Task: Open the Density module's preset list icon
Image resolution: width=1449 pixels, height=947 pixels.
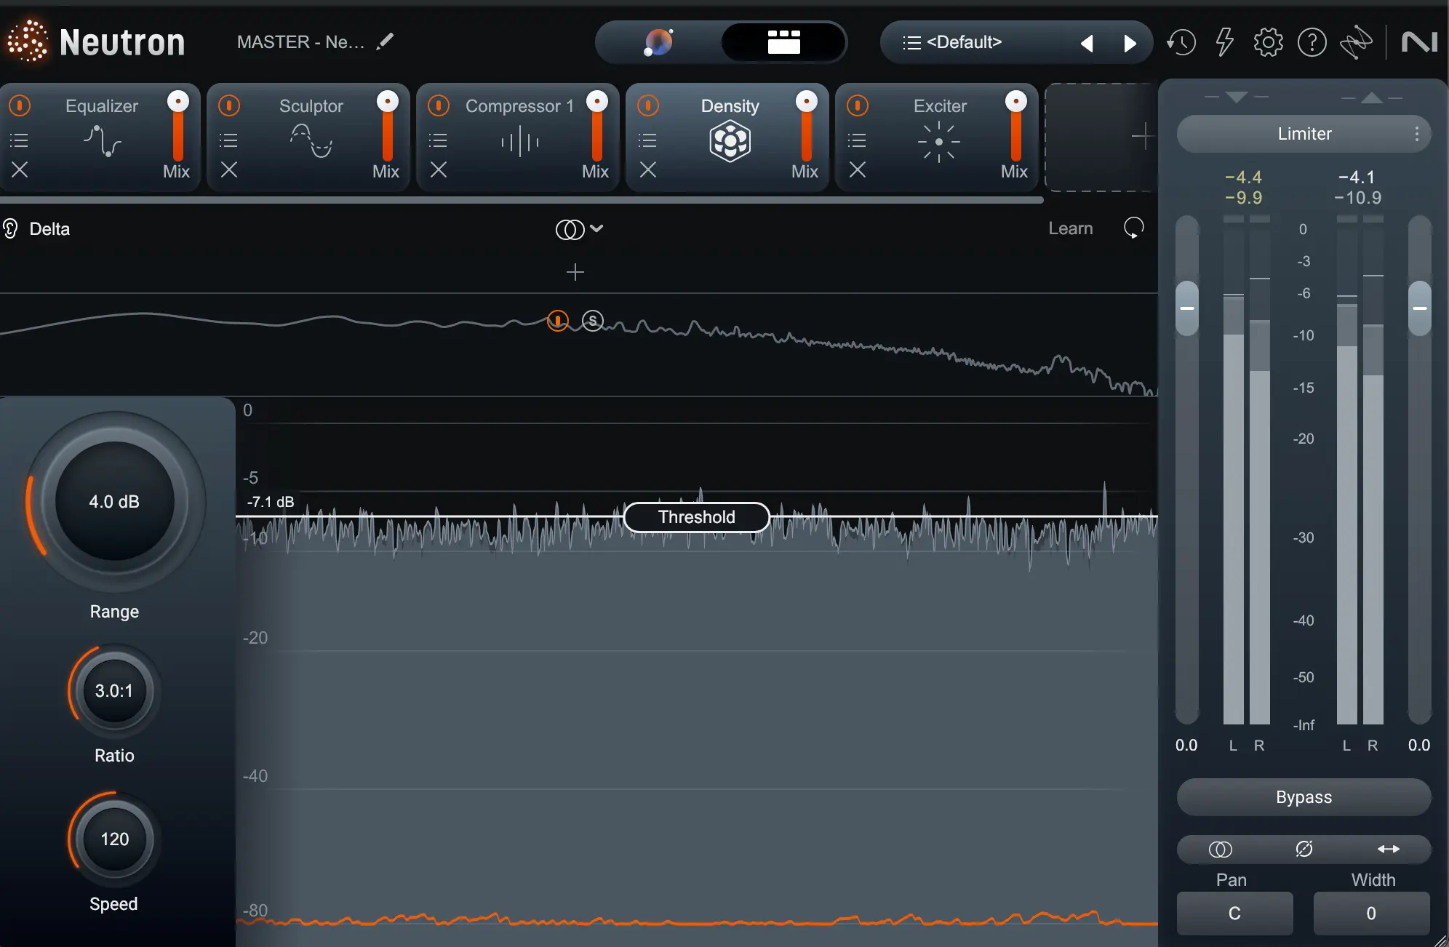Action: (x=648, y=140)
